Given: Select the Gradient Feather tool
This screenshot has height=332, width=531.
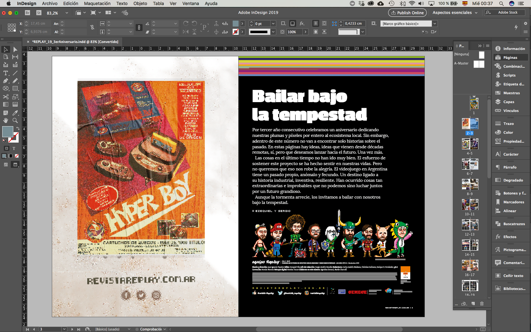Looking at the screenshot, I should (x=15, y=104).
